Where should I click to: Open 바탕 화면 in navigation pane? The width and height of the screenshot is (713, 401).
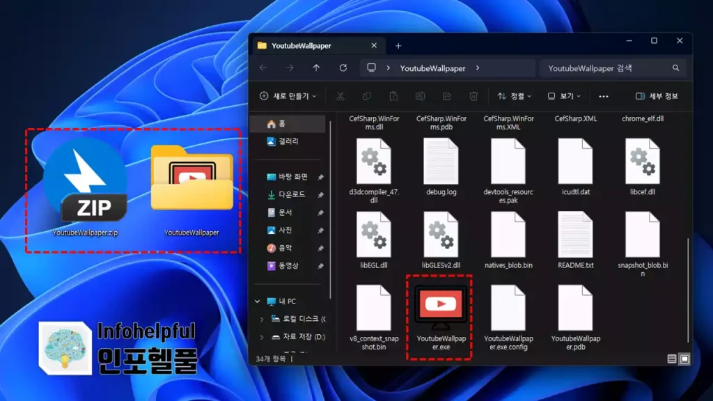tap(288, 177)
